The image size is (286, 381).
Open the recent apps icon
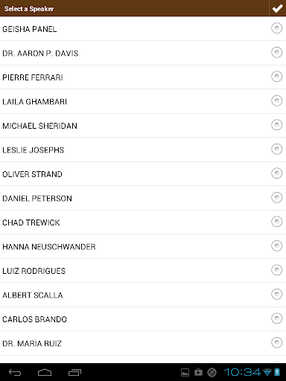pos(74,372)
